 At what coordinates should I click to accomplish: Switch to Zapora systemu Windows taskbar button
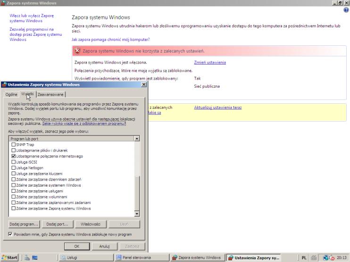point(198,258)
